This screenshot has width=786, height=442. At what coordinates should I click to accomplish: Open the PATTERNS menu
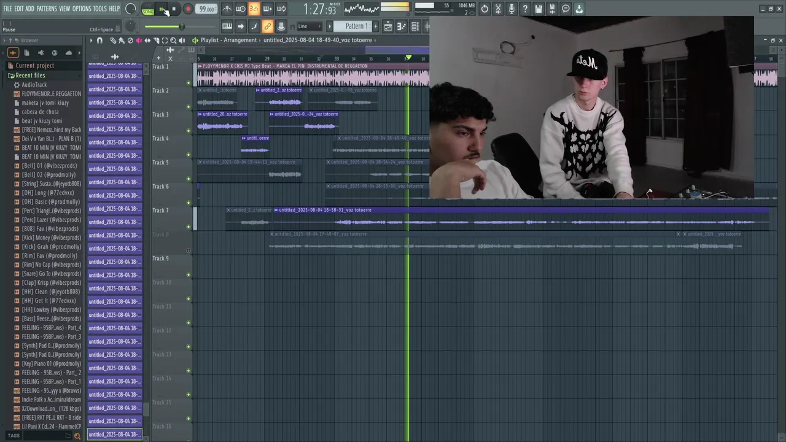pyautogui.click(x=47, y=9)
